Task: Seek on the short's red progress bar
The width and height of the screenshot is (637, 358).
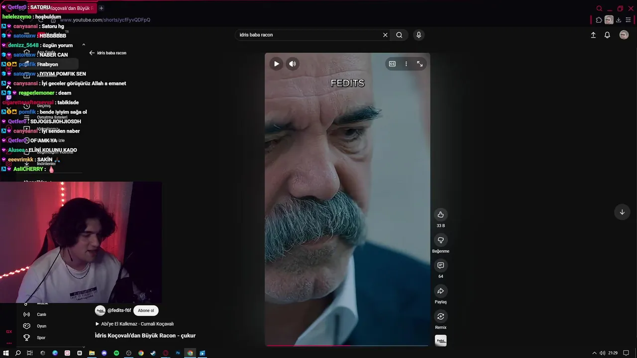Action: click(x=347, y=345)
